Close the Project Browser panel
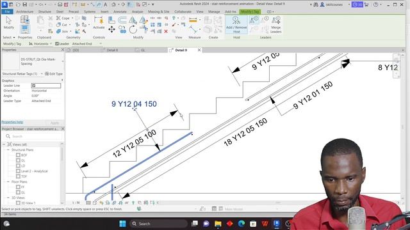410x230 pixels. click(63, 129)
